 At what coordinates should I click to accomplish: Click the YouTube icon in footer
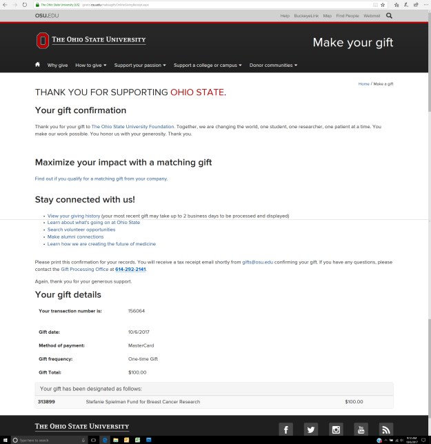[361, 430]
